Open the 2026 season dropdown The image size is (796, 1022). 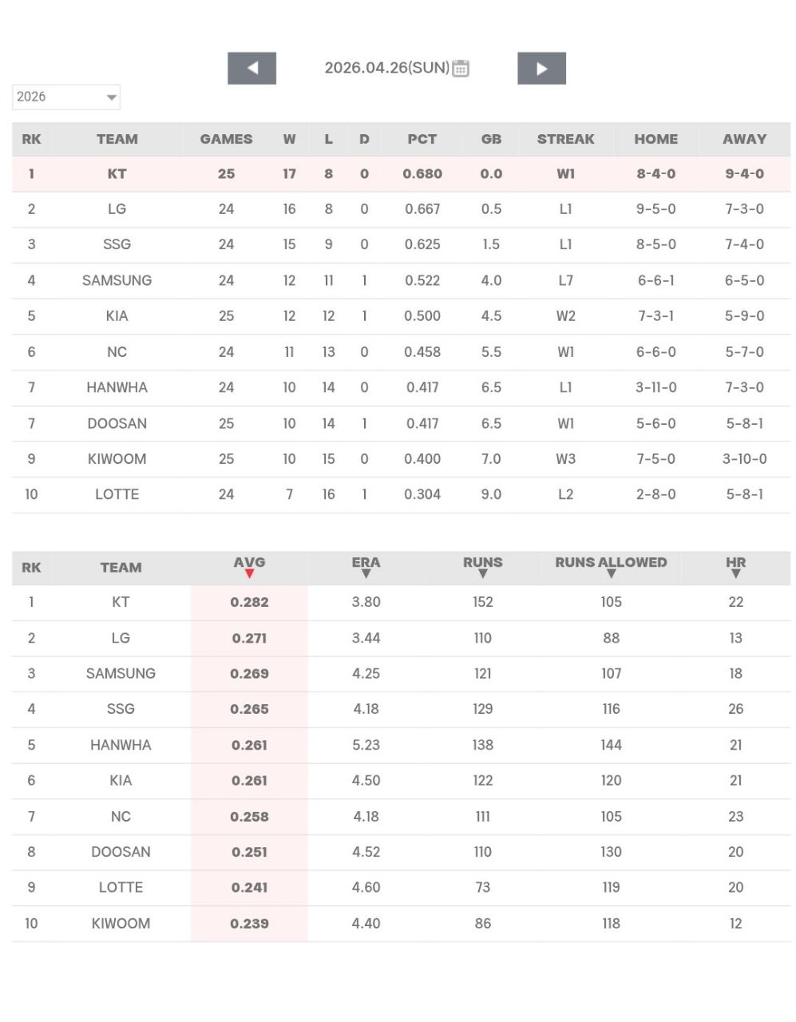[66, 97]
